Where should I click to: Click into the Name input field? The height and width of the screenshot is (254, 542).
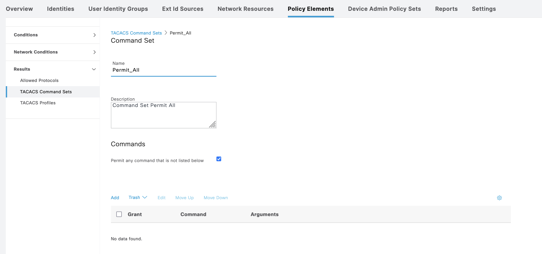(x=163, y=70)
